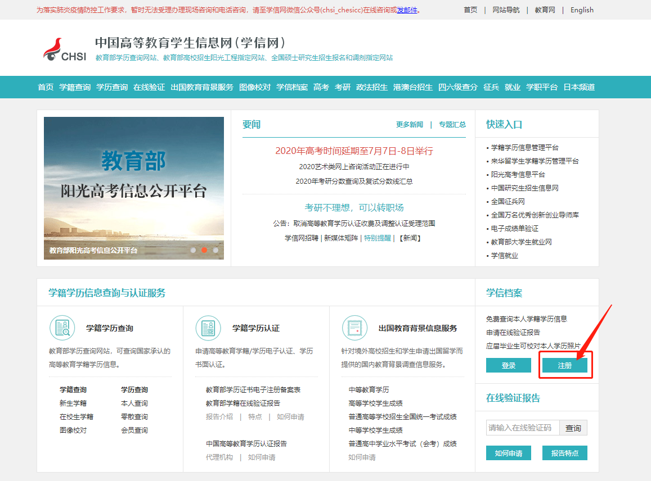Open 中国研究生招生信息网 quick link
Image resolution: width=651 pixels, height=481 pixels.
coord(525,188)
